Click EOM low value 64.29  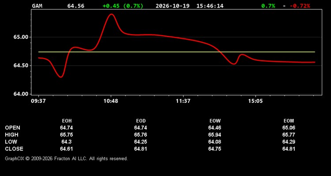click(x=289, y=142)
